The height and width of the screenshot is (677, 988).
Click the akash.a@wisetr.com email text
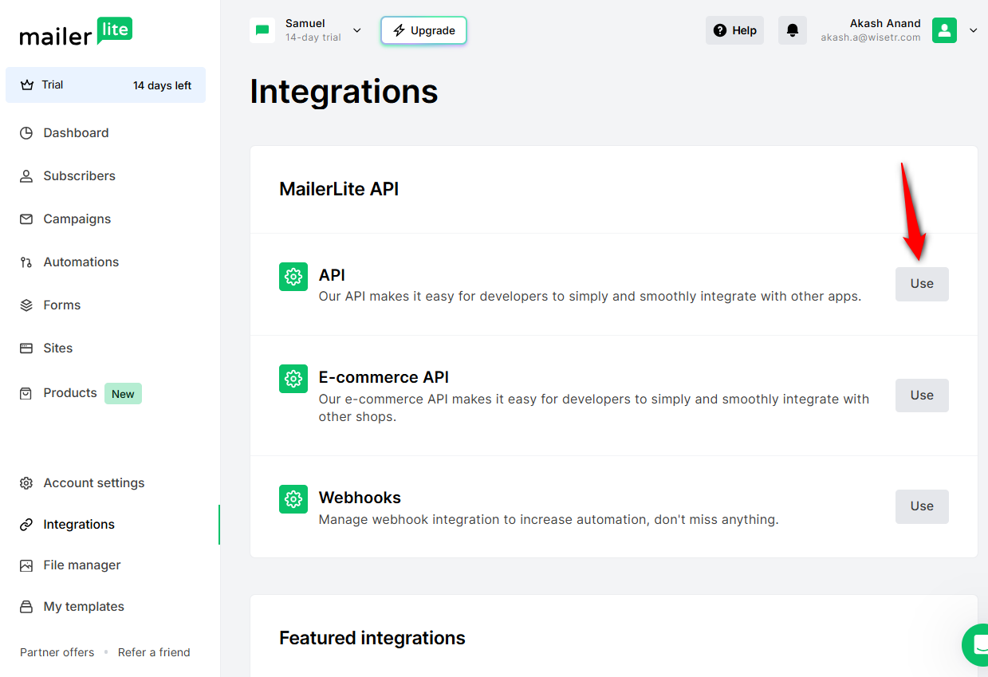(871, 37)
